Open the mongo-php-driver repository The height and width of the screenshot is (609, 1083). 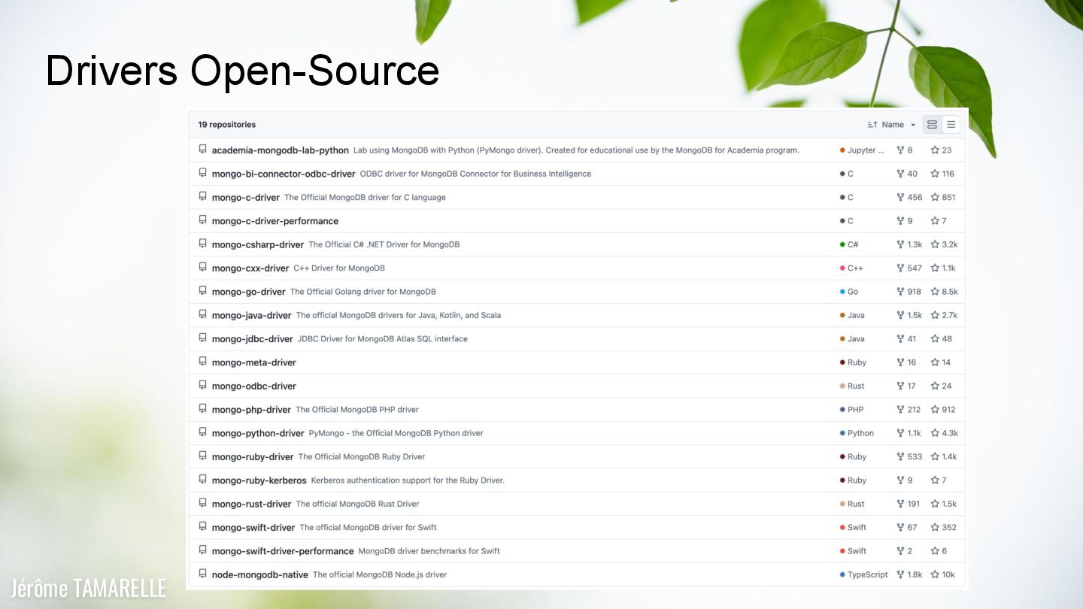251,410
